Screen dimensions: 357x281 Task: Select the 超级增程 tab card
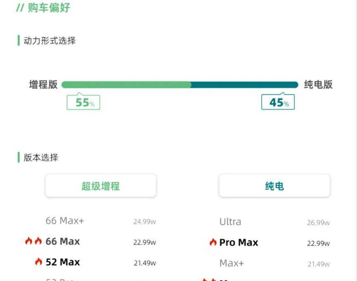100,186
